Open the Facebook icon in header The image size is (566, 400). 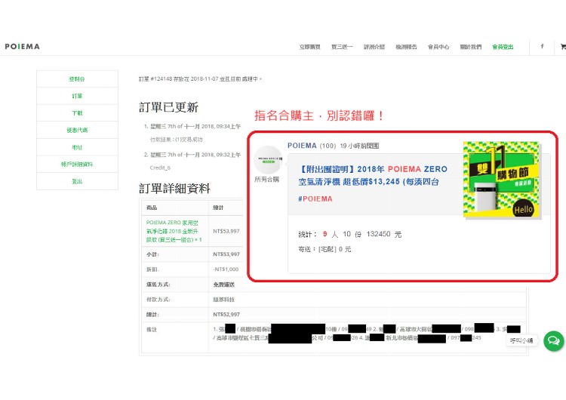tap(542, 46)
